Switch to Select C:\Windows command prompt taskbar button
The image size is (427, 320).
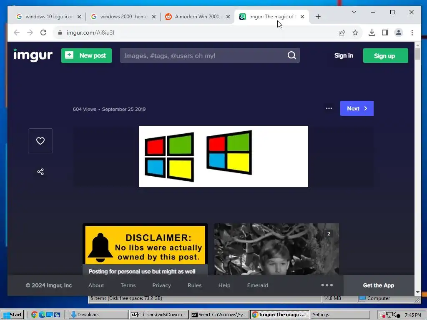(x=219, y=315)
